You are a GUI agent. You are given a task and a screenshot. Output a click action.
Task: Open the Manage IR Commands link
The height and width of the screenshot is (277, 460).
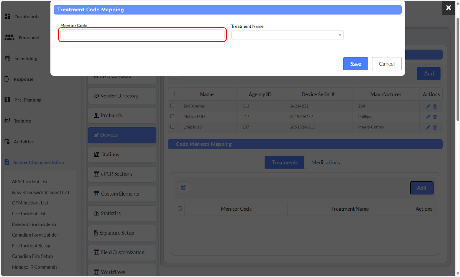pyautogui.click(x=34, y=267)
